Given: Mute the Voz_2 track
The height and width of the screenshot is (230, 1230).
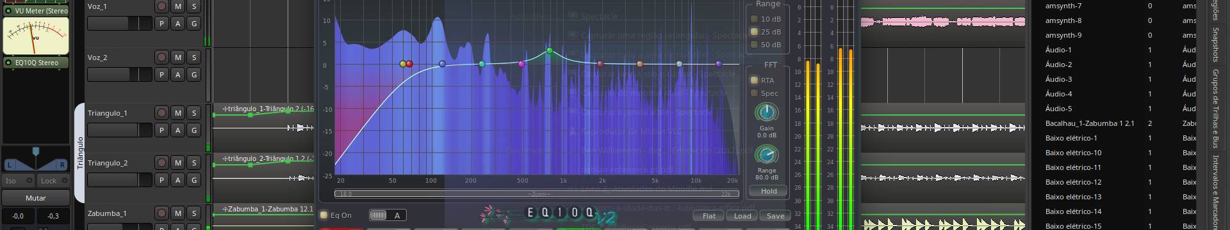Looking at the screenshot, I should coord(177,57).
